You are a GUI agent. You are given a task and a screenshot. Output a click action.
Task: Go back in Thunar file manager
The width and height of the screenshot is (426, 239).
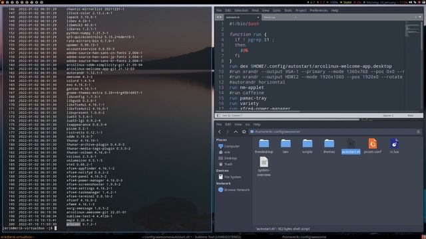220,131
